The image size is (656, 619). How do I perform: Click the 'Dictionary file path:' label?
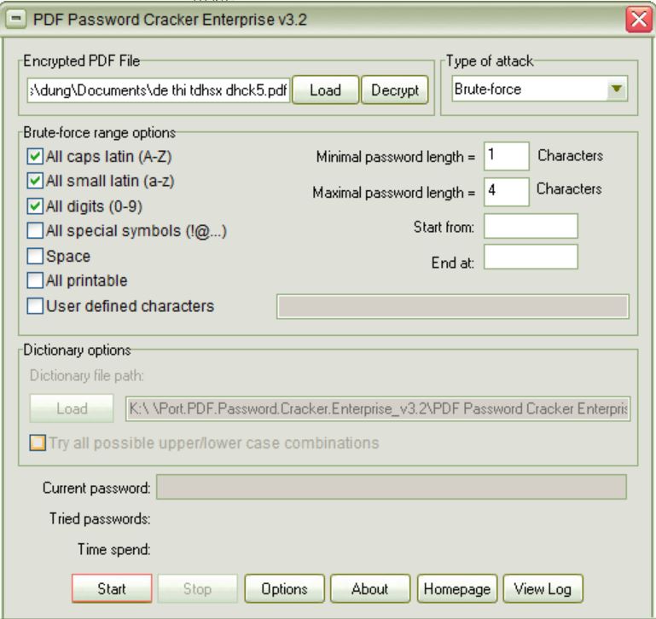click(87, 376)
